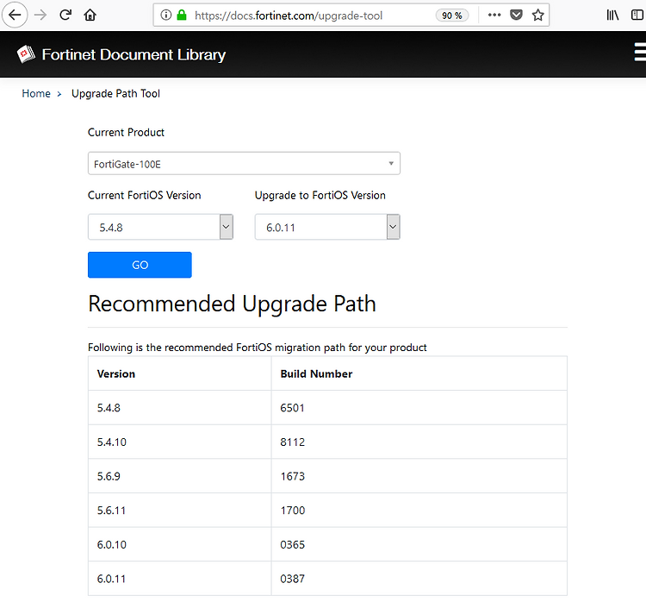Click Upgrade to FortiOS Version label
646x602 pixels.
point(320,195)
